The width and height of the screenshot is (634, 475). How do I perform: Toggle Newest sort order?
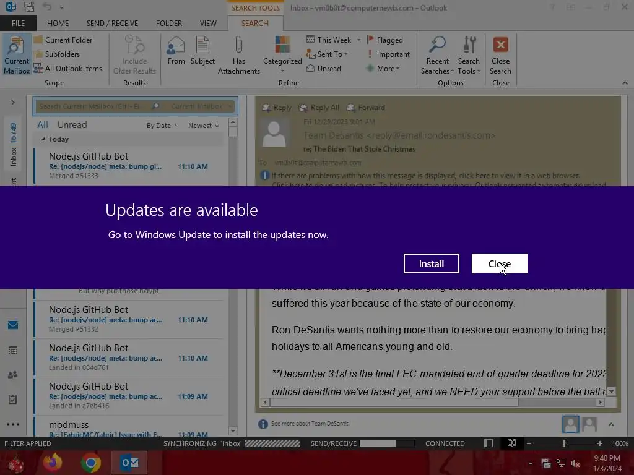click(203, 125)
